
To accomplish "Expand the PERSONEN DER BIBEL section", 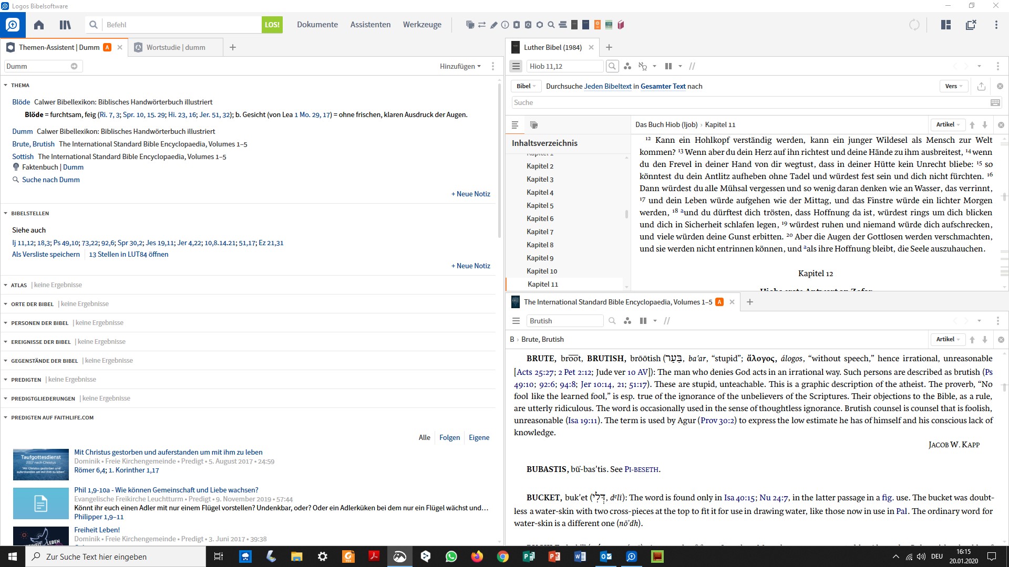I will coord(5,323).
